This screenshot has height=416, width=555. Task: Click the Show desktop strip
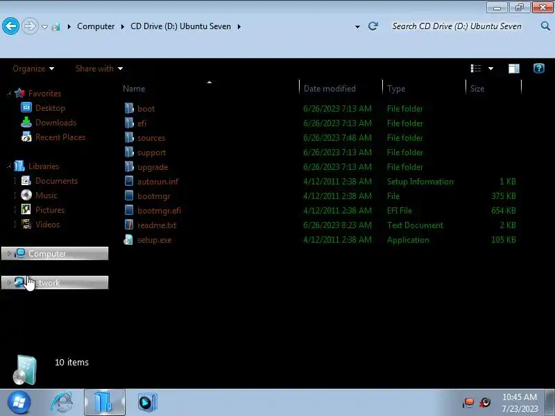pos(550,402)
